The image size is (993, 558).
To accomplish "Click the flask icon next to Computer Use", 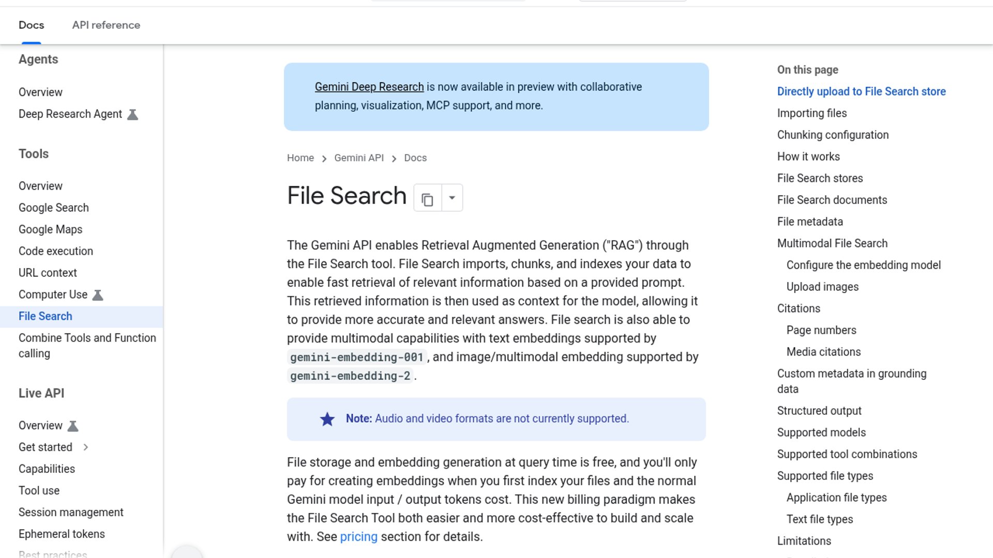I will coord(98,295).
